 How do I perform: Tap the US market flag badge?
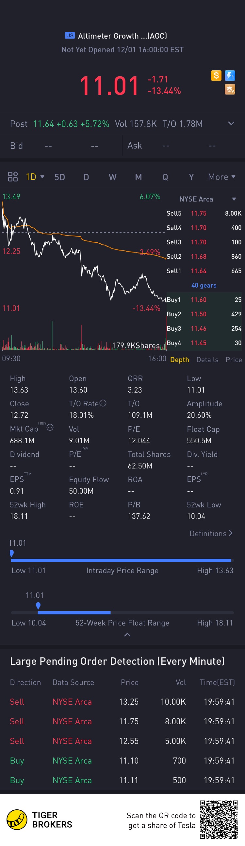click(x=70, y=35)
